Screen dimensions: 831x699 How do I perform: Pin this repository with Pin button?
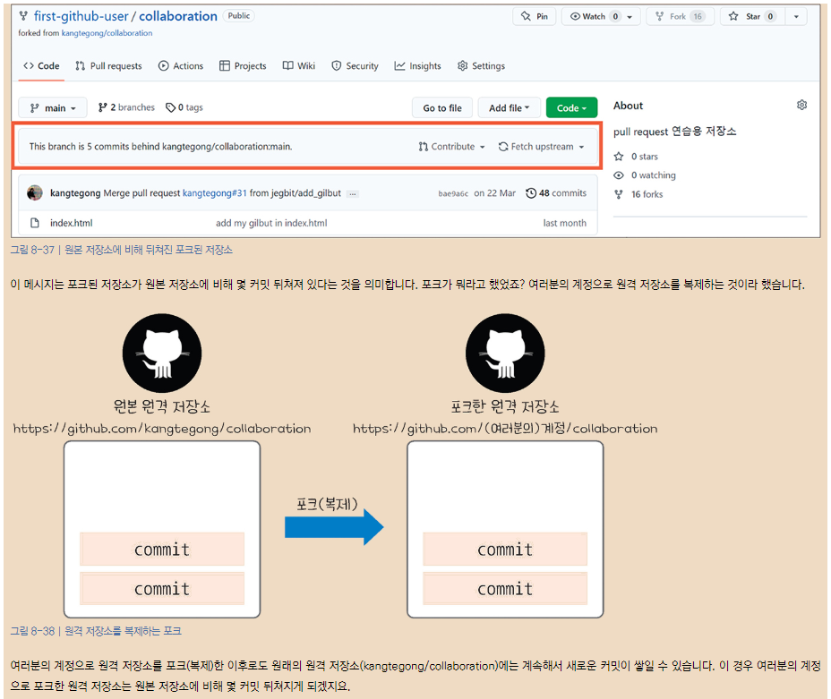coord(535,16)
